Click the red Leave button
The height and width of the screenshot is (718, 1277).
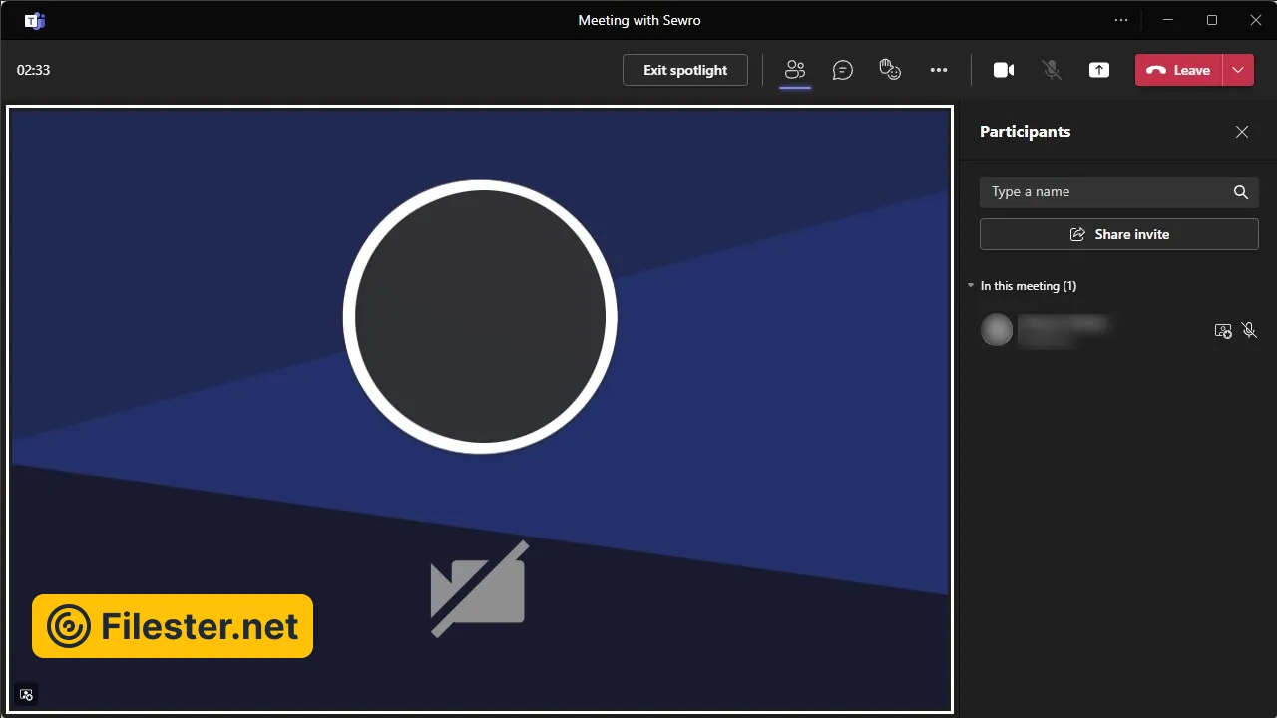(1178, 70)
